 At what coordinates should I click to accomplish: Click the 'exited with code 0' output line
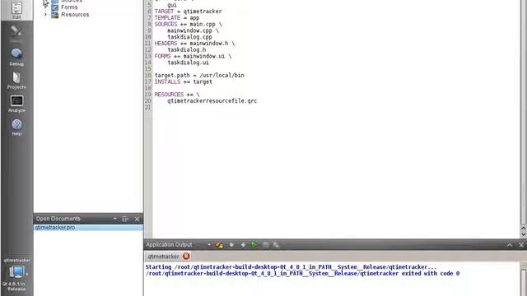pyautogui.click(x=302, y=274)
